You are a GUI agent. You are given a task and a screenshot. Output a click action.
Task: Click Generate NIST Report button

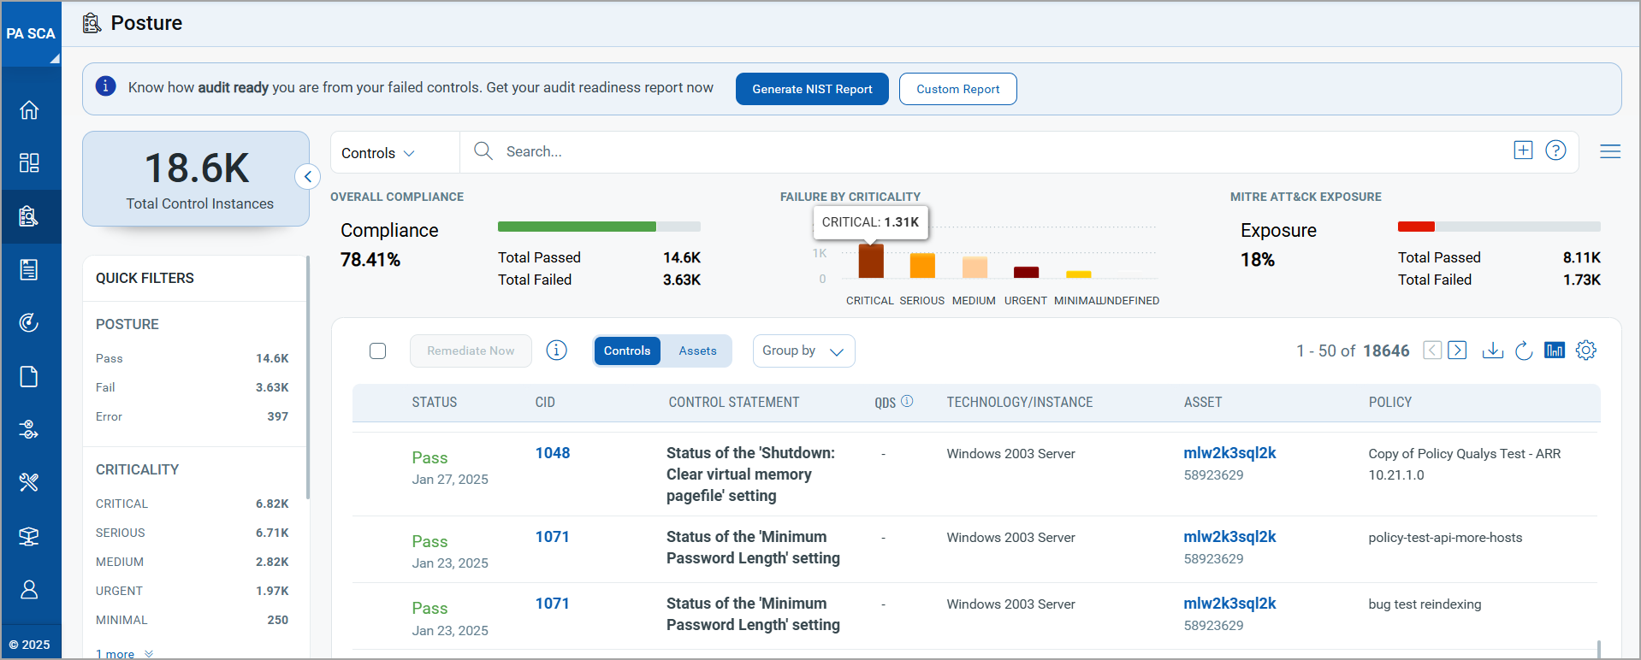click(x=812, y=89)
